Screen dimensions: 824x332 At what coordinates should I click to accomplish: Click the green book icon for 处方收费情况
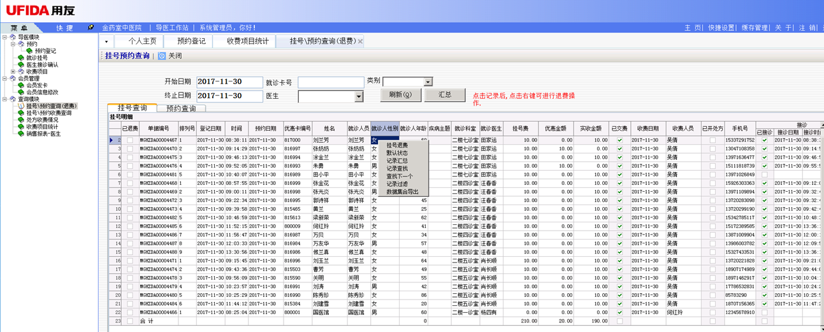coord(21,120)
